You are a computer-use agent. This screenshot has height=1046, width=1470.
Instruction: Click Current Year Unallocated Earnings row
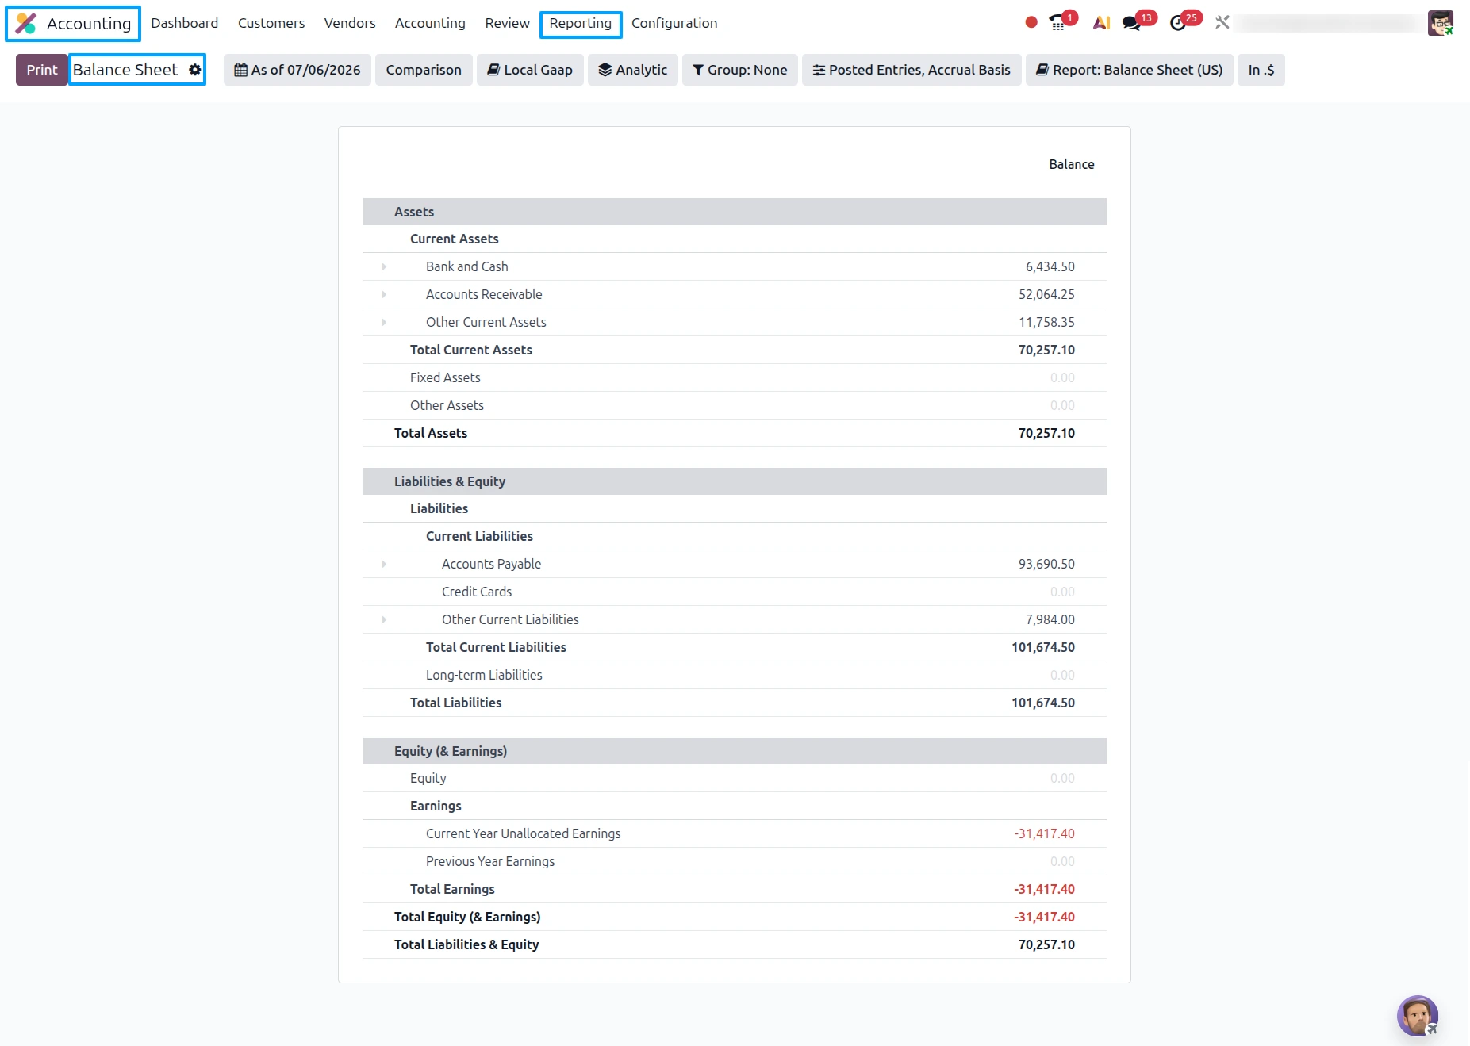coord(734,833)
